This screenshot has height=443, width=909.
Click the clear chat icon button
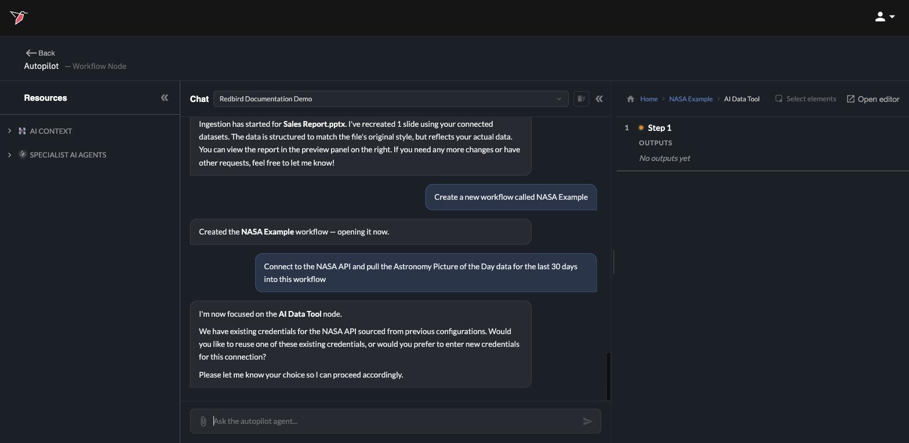[x=581, y=98]
